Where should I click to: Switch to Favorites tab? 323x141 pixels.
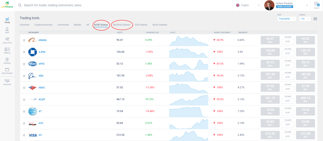(x=25, y=25)
